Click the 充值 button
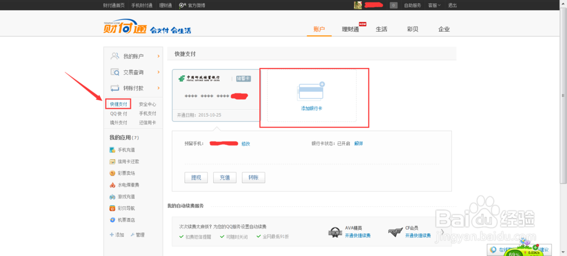 pyautogui.click(x=225, y=178)
